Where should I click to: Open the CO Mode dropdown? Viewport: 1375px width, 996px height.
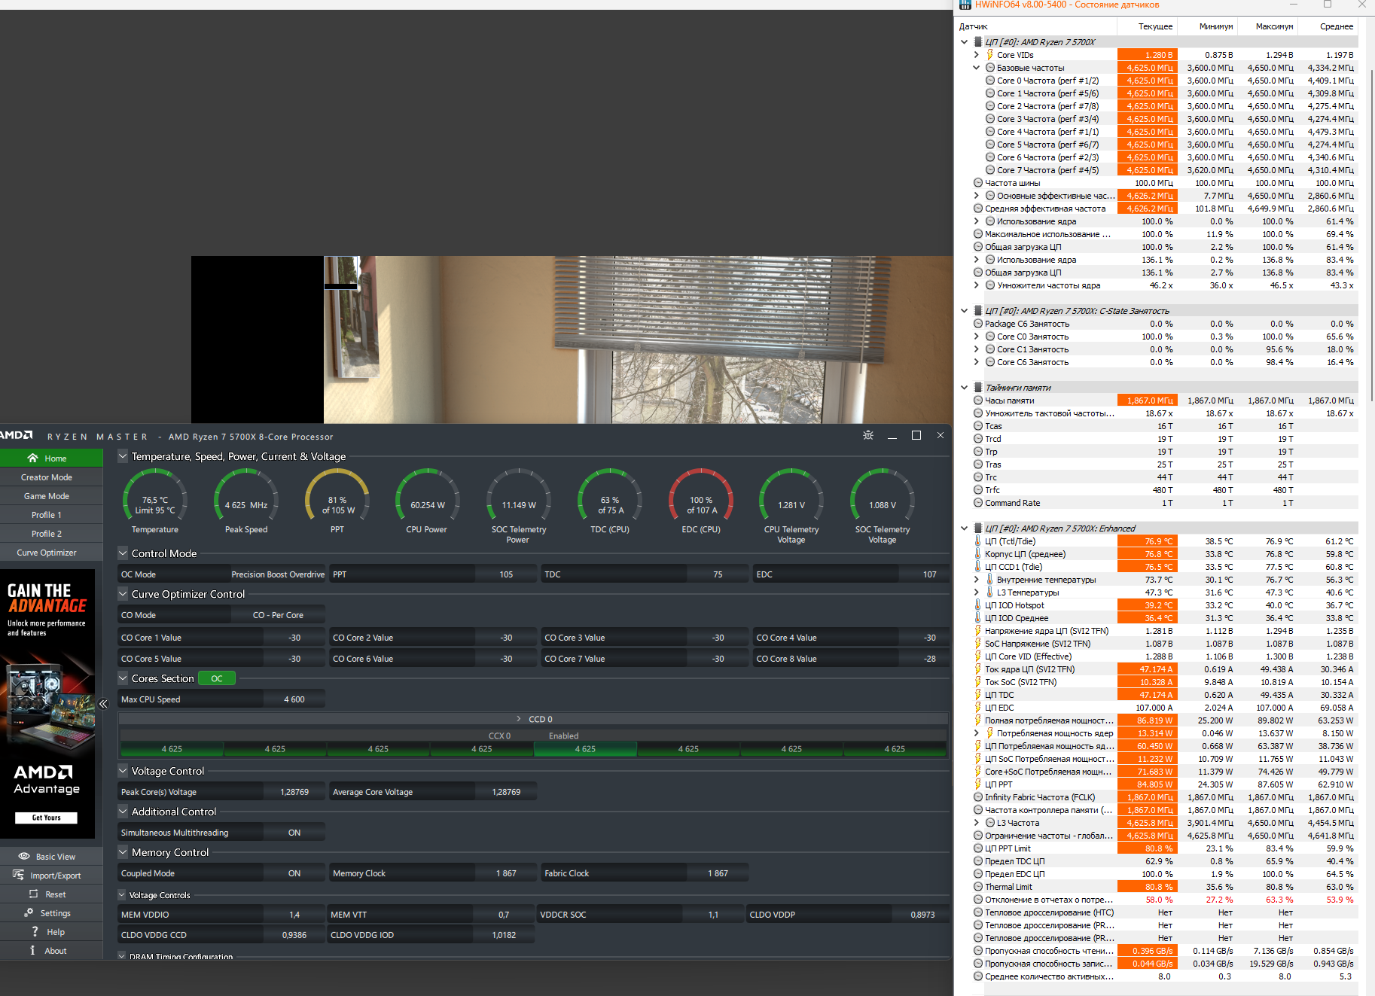[x=278, y=615]
